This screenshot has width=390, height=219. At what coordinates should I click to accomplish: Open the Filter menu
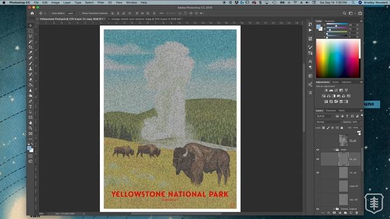click(101, 2)
